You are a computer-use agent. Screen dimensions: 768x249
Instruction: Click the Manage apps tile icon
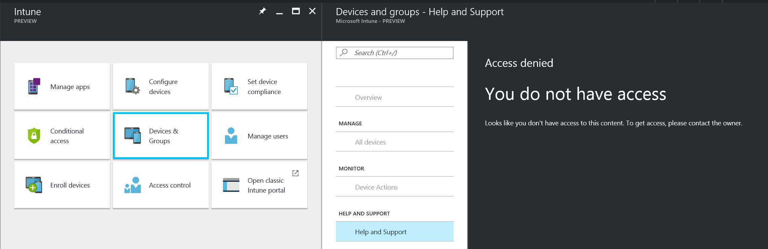coord(34,86)
